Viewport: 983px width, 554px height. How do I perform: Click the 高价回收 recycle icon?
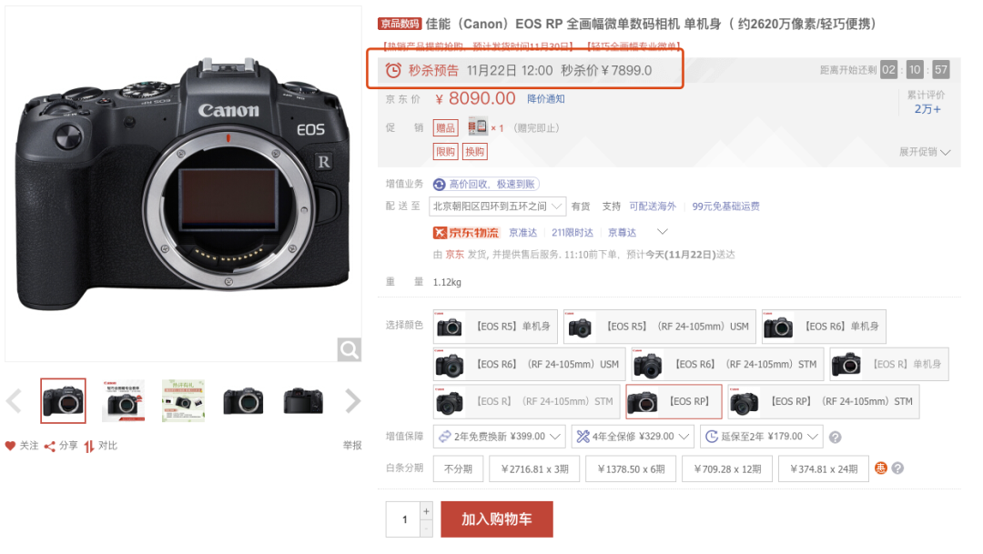point(440,185)
